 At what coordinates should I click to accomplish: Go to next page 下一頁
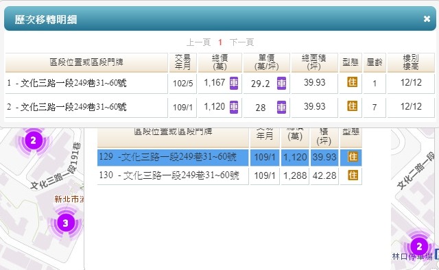241,42
